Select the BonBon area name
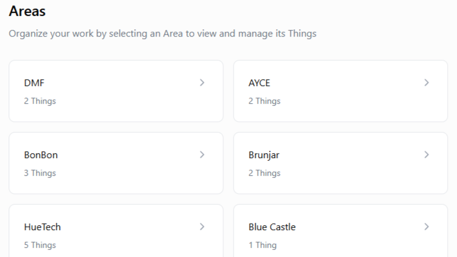The image size is (457, 257). pyautogui.click(x=41, y=155)
